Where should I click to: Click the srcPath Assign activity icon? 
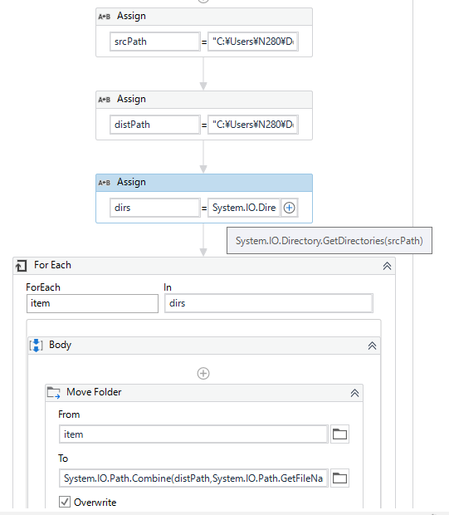tap(104, 17)
